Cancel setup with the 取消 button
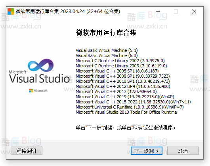Image resolution: width=210 pixels, height=166 pixels. pos(183,151)
